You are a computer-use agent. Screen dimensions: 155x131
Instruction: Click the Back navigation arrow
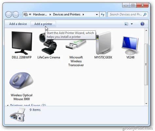click(x=9, y=14)
